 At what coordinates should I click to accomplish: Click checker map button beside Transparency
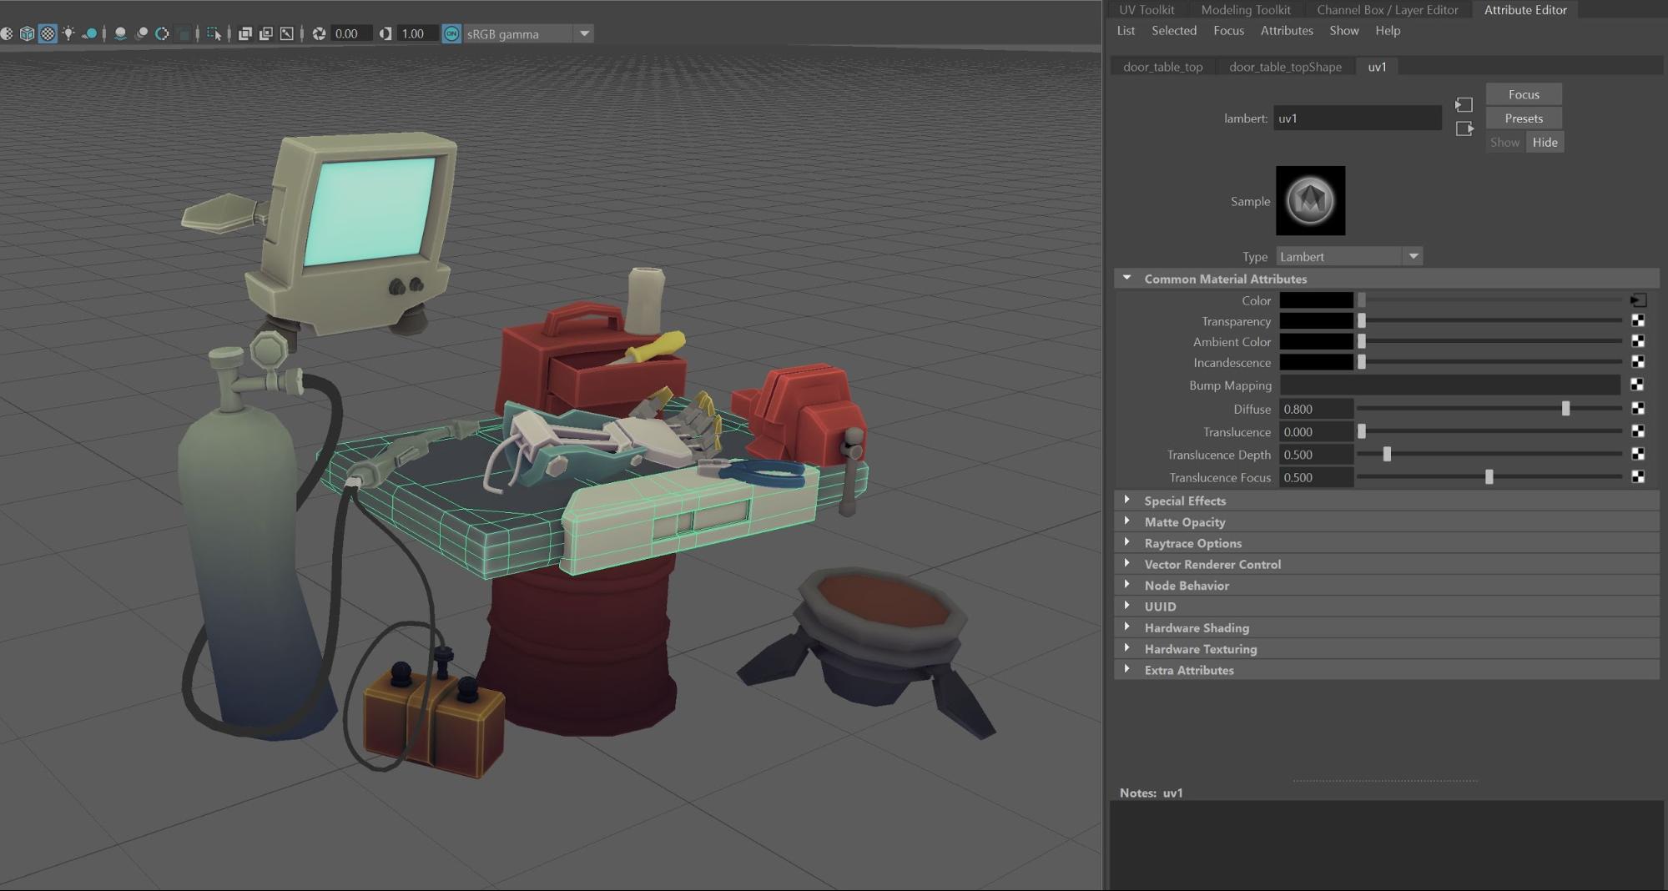coord(1637,321)
